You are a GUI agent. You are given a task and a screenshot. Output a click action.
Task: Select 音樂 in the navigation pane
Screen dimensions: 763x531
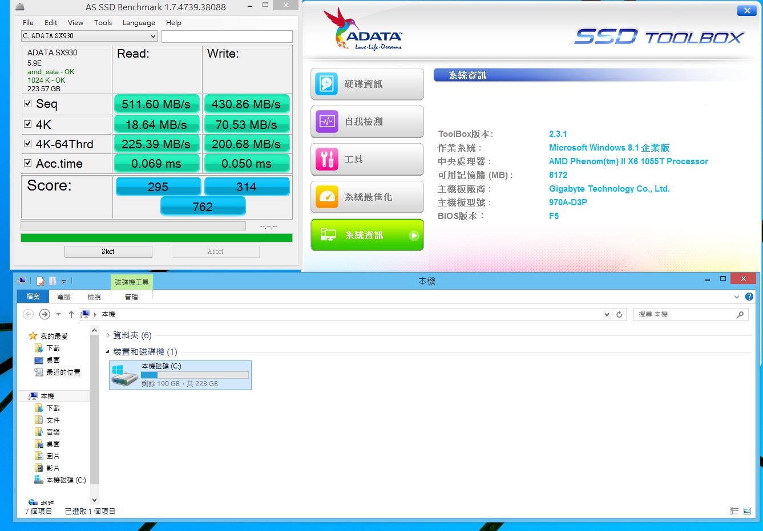pos(53,432)
